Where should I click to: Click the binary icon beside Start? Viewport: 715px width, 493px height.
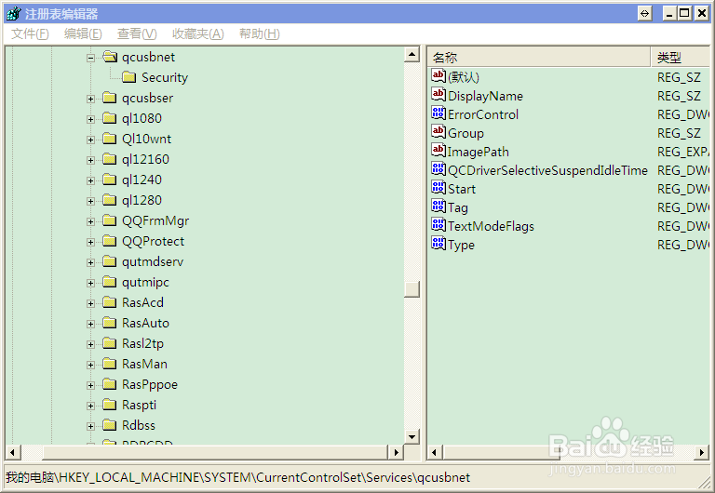438,188
